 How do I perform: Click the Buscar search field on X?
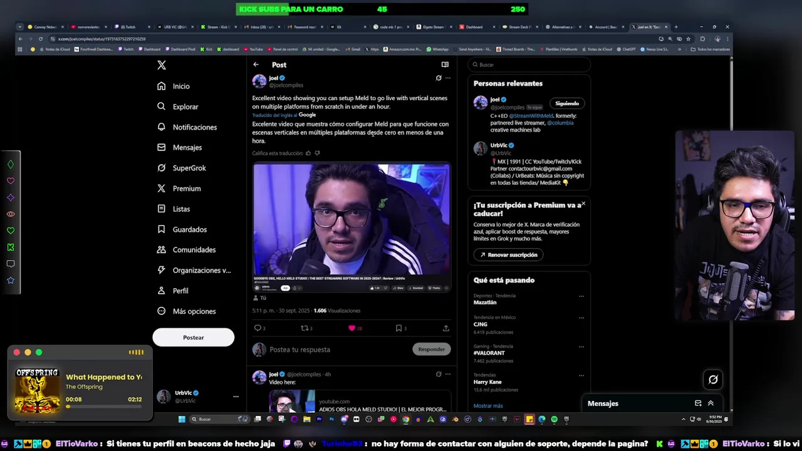pyautogui.click(x=529, y=65)
